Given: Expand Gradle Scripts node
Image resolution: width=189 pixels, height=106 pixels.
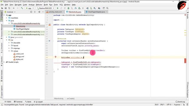Looking at the screenshot, I should 4,62.
